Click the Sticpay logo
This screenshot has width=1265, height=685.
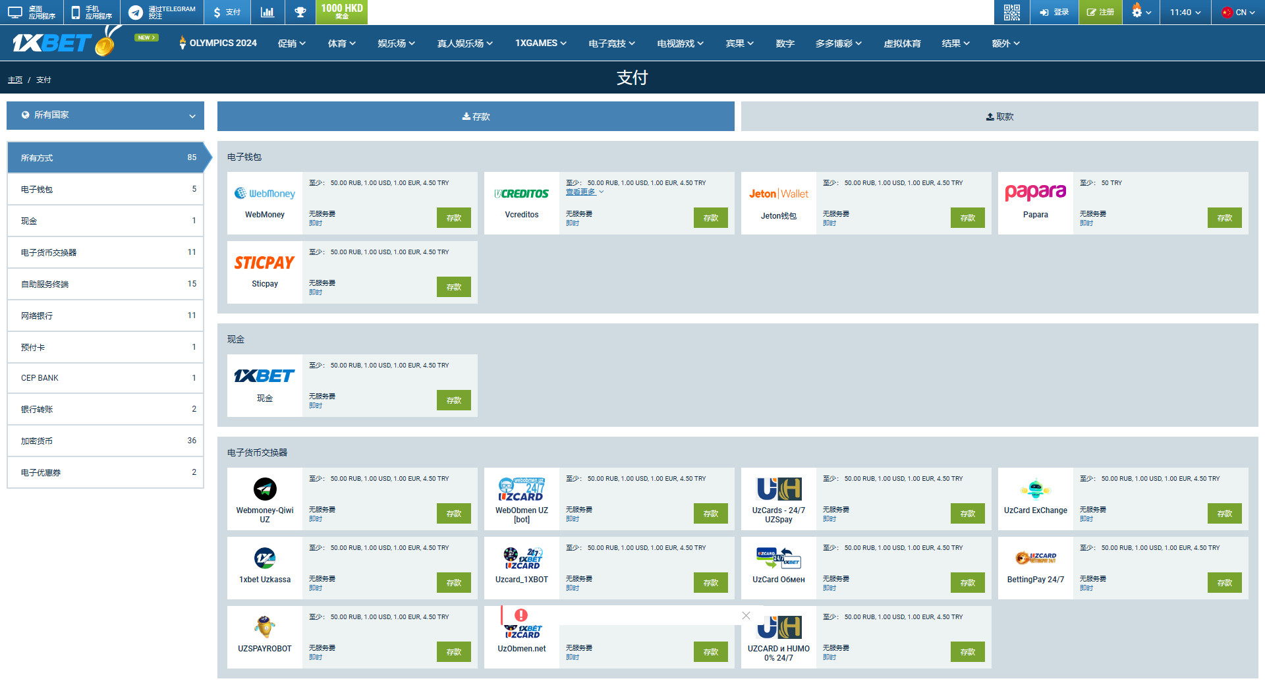point(265,263)
